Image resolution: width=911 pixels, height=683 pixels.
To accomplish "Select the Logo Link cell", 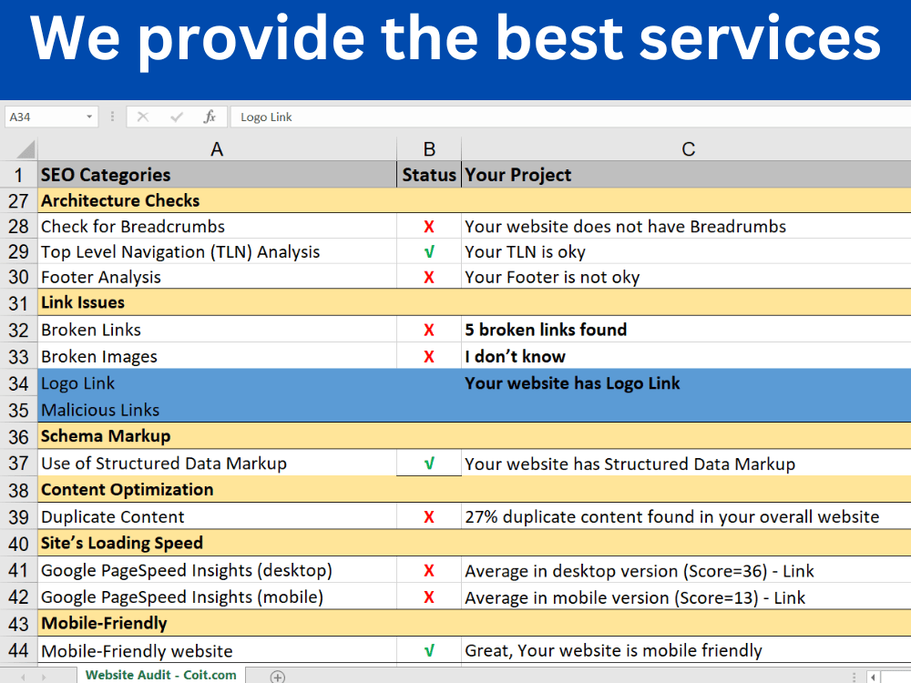I will (217, 383).
